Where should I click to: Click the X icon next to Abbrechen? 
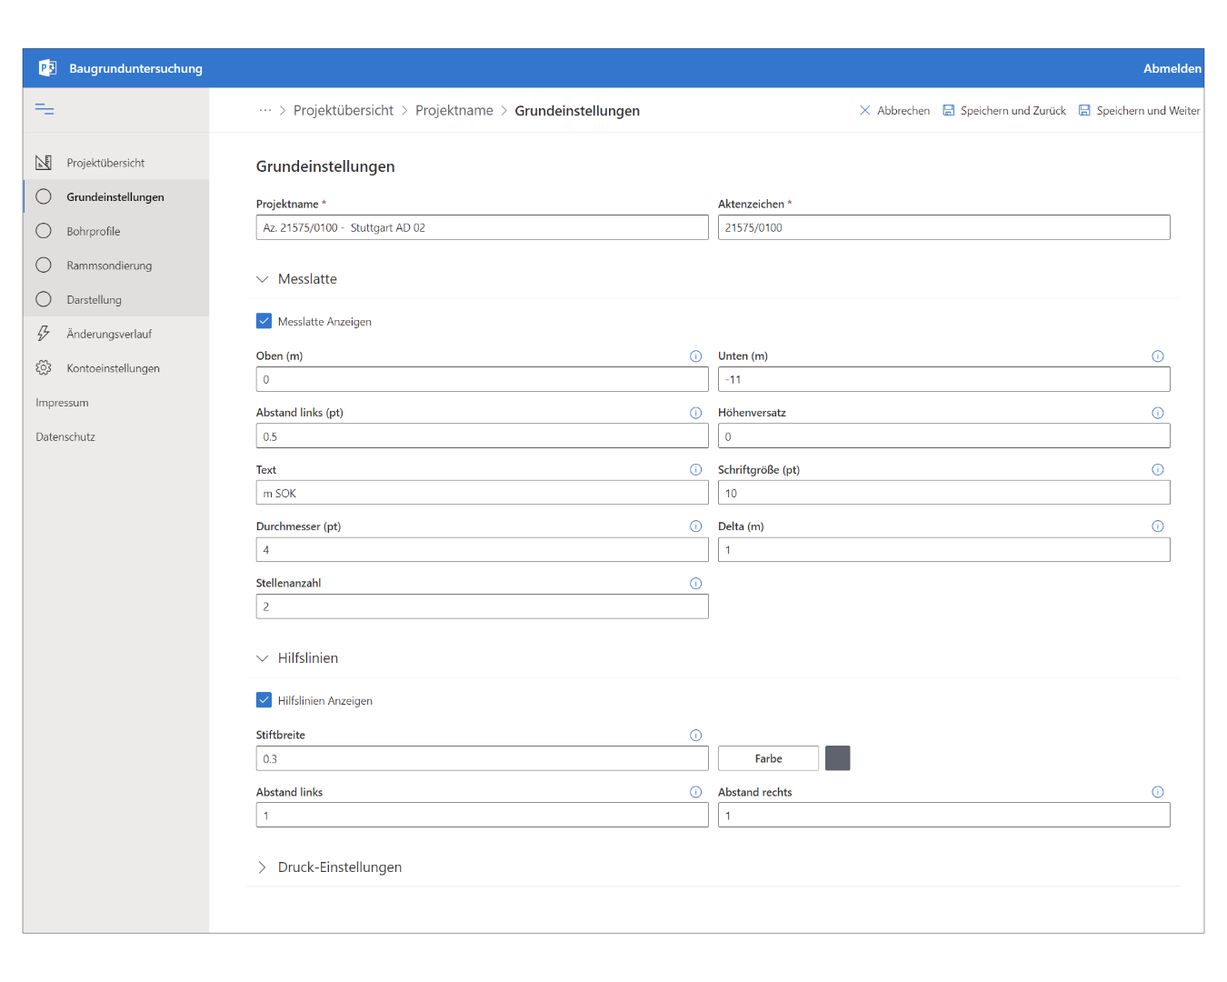[x=864, y=111]
